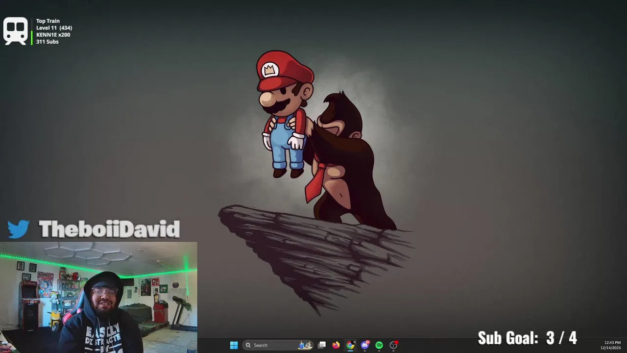Screen dimensions: 627x353
Task: Click the Twitter bird logo overlay
Action: tap(19, 229)
